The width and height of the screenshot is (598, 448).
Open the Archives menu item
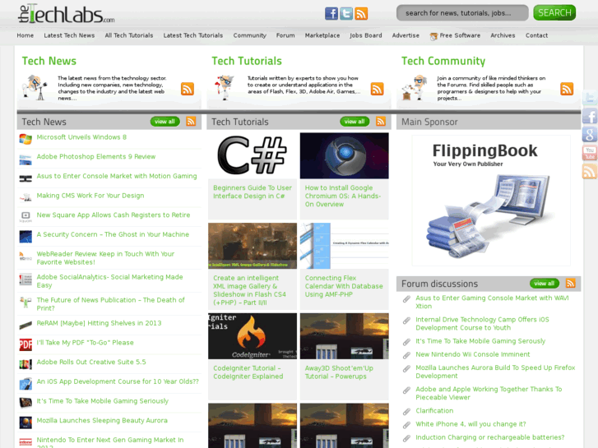[503, 35]
